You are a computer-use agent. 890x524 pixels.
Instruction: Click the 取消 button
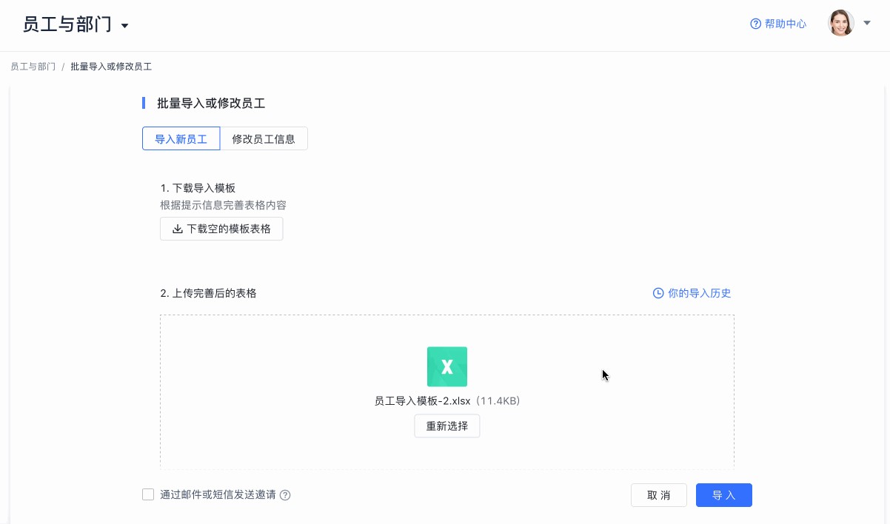[658, 494]
